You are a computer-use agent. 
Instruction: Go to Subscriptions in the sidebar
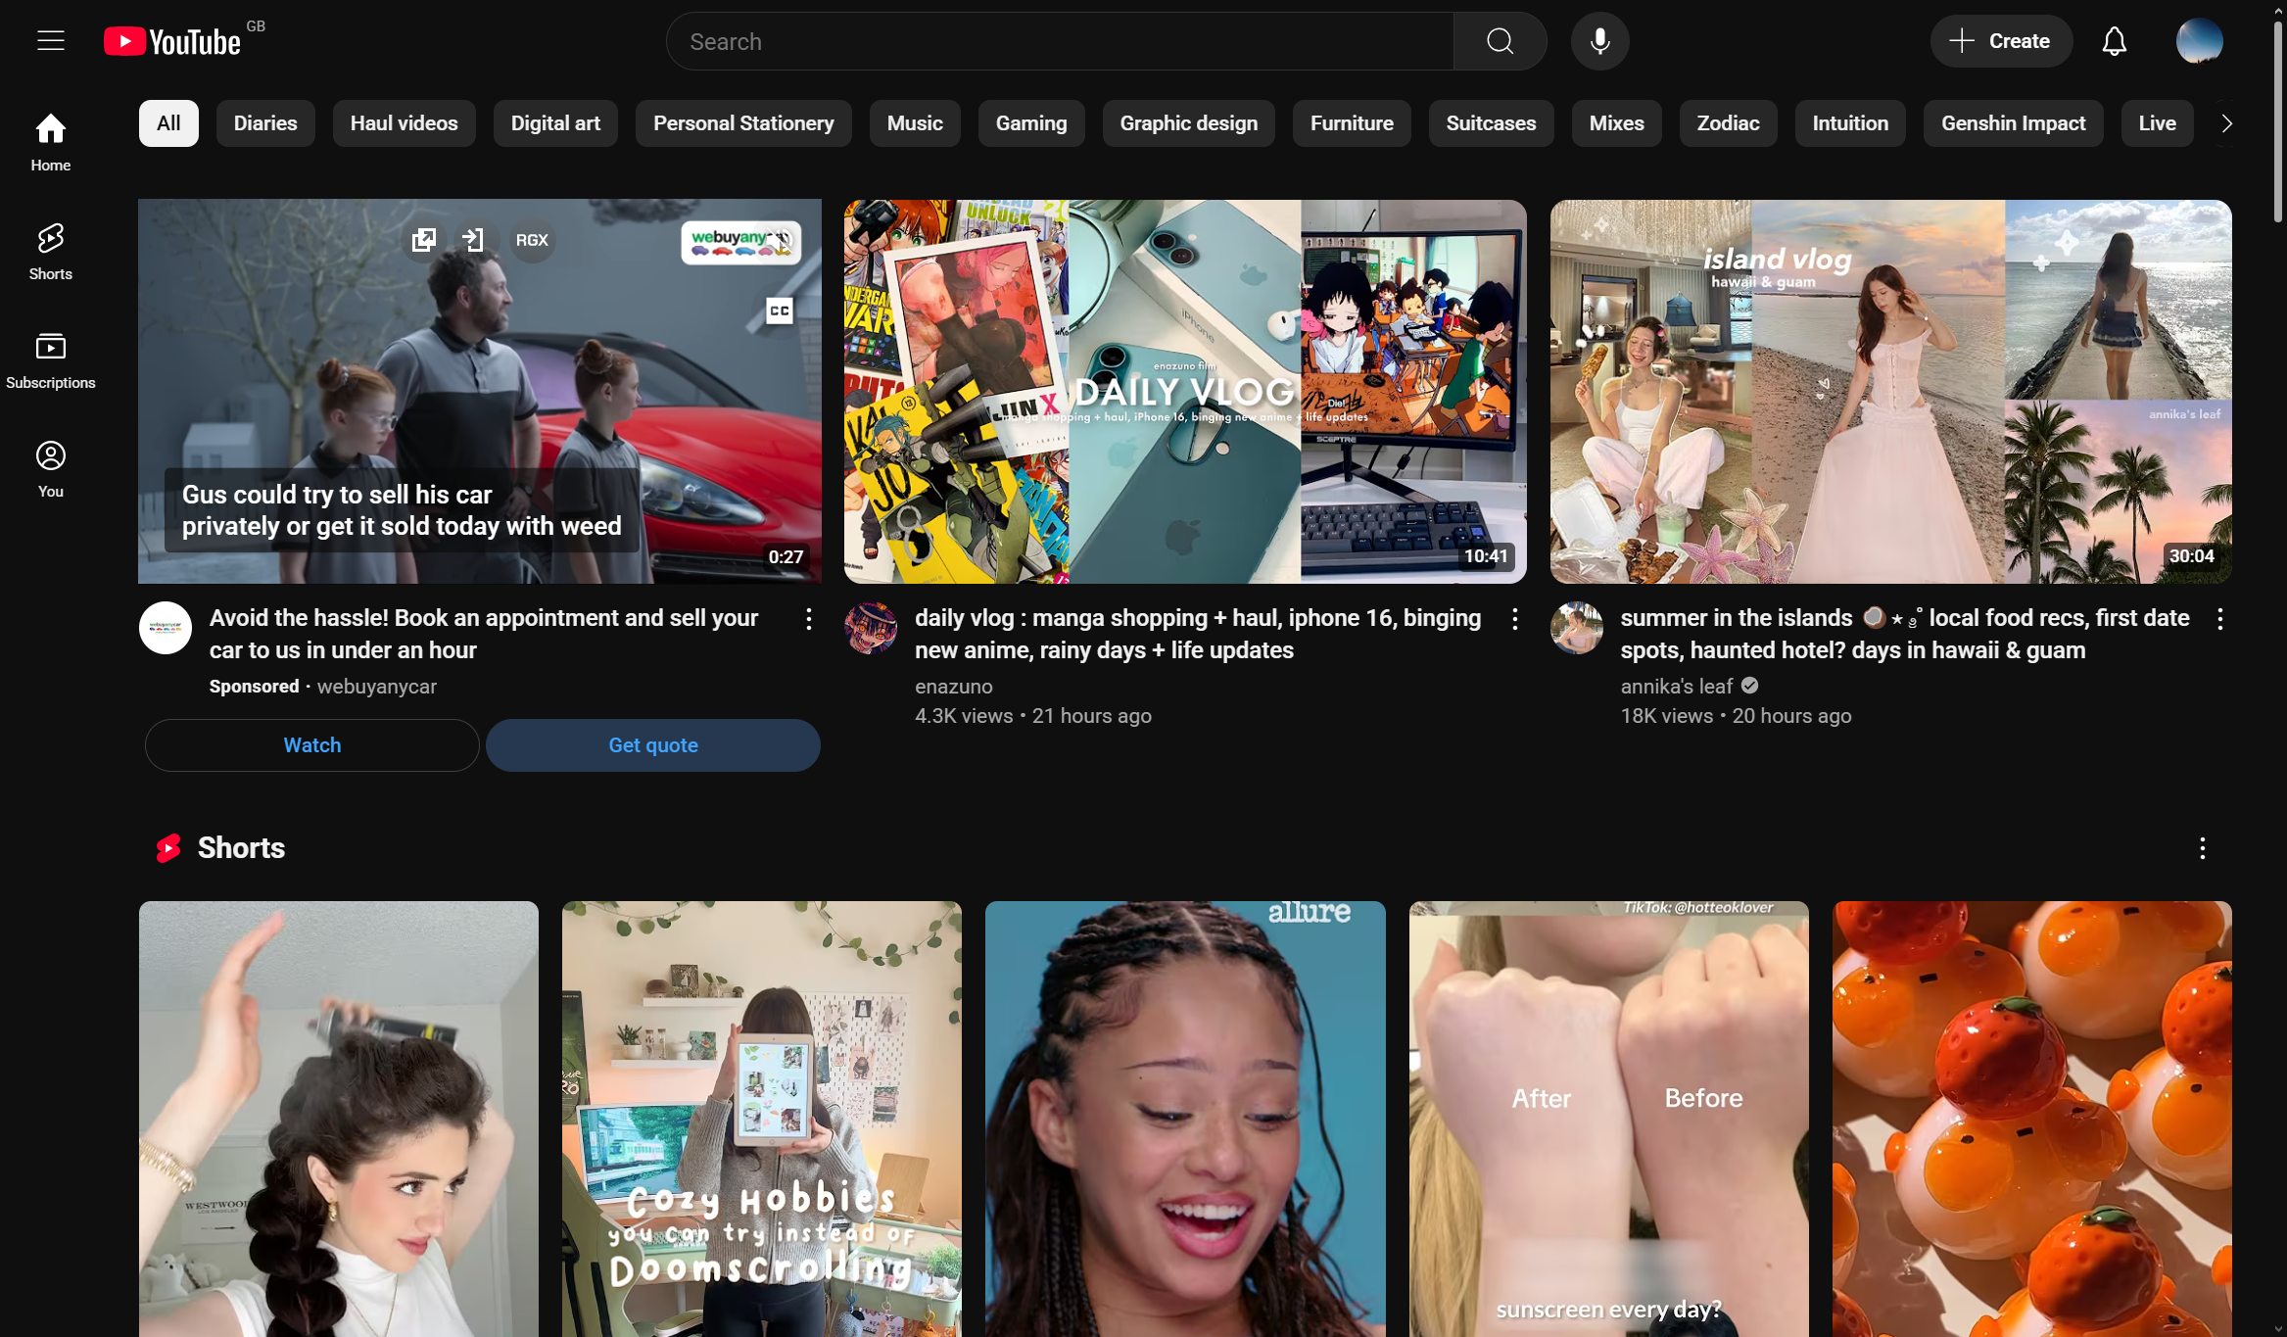[x=50, y=359]
